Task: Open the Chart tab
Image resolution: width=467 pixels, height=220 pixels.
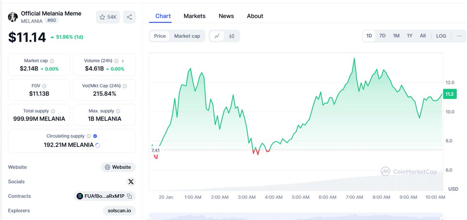Action: click(x=163, y=16)
